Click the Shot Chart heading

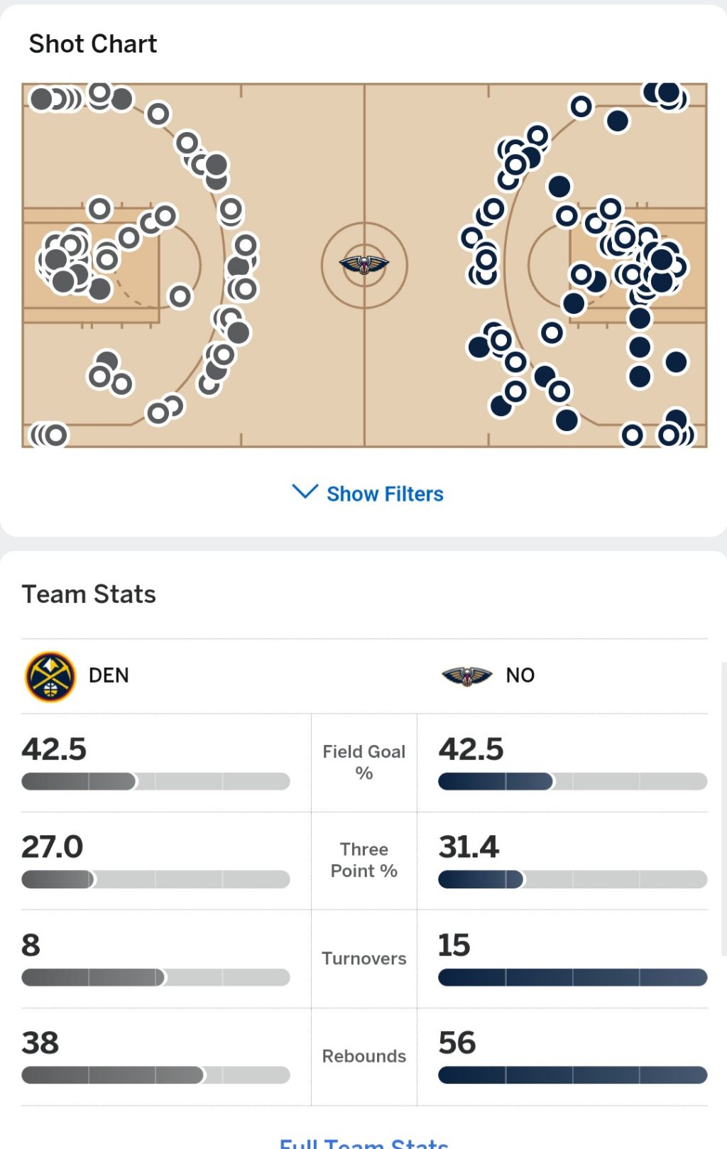tap(92, 44)
